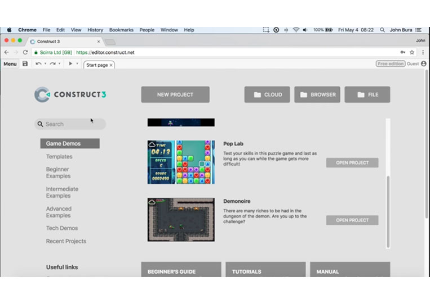The height and width of the screenshot is (304, 430).
Task: Select Game Demos category
Action: 70,143
